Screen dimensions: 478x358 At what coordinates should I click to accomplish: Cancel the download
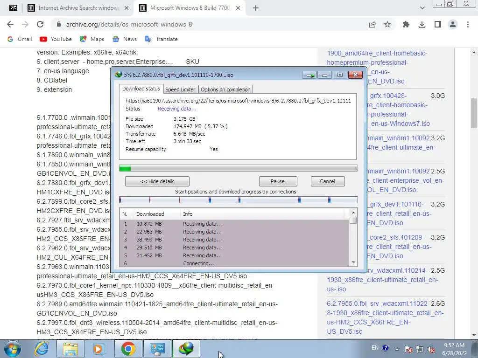tap(328, 181)
